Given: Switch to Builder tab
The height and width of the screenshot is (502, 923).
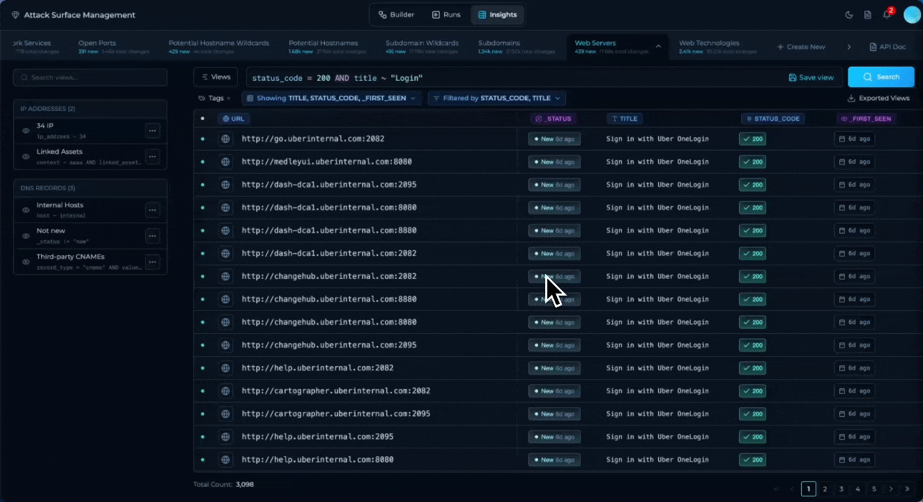Looking at the screenshot, I should [396, 15].
